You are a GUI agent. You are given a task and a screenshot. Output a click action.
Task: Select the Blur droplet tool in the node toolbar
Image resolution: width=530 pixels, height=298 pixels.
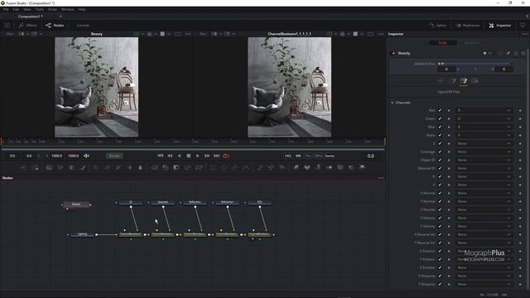pyautogui.click(x=140, y=167)
